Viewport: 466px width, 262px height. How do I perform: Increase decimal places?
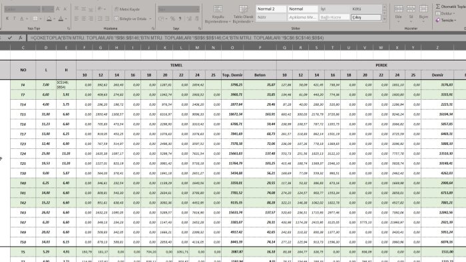(189, 19)
